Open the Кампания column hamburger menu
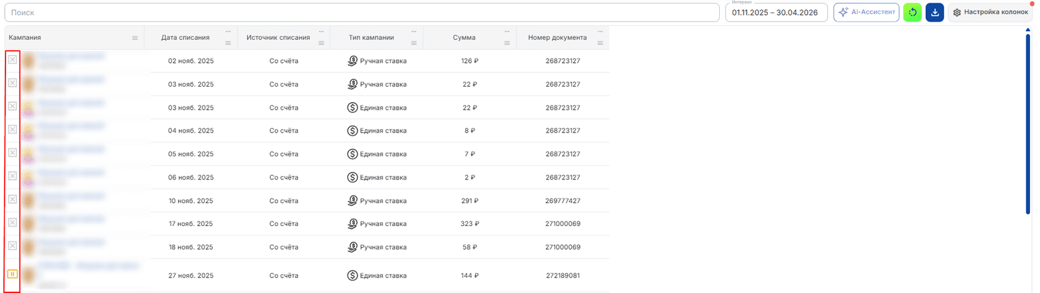 click(135, 38)
